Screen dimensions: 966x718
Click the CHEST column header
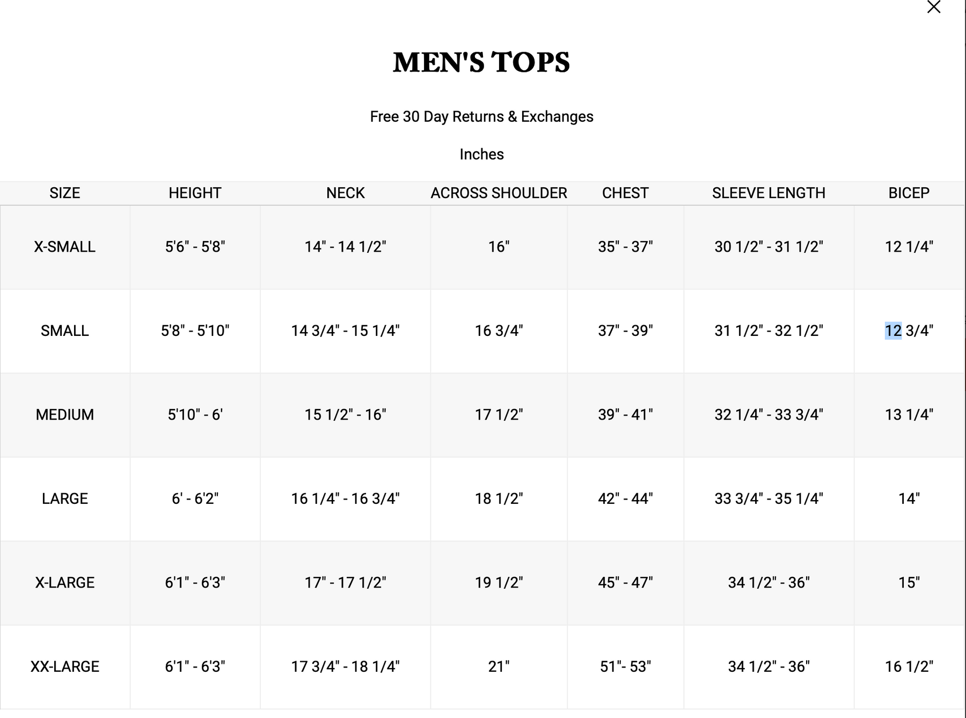click(625, 193)
